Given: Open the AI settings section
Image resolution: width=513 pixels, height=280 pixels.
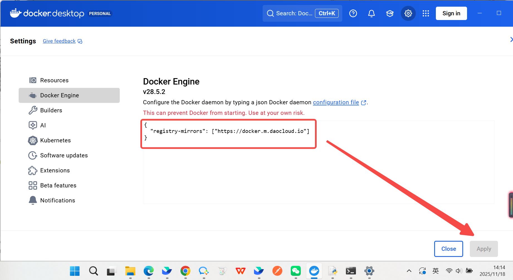Looking at the screenshot, I should 69,125.
